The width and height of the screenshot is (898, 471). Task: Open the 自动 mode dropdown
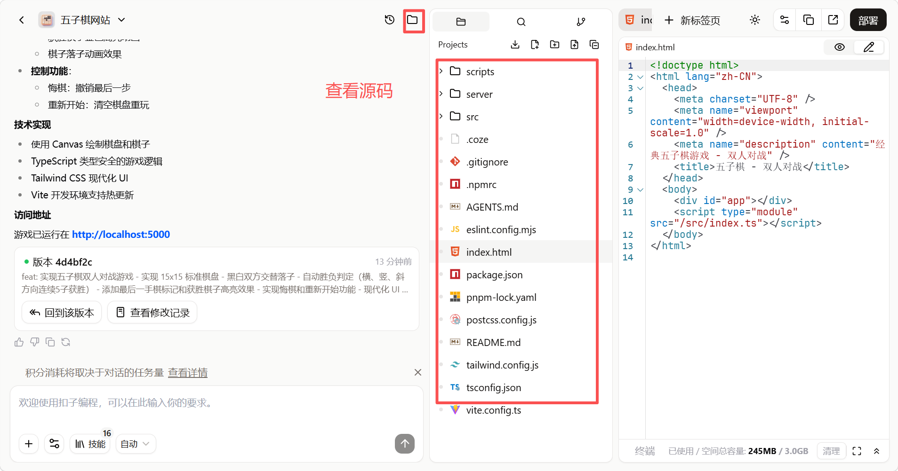(x=136, y=444)
